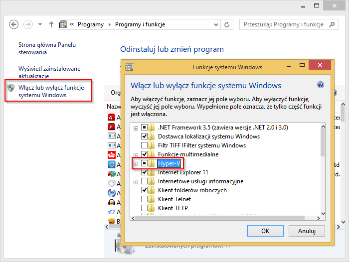Image resolution: width=349 pixels, height=262 pixels.
Task: Select the white shield icon program entry
Action: [x=111, y=183]
